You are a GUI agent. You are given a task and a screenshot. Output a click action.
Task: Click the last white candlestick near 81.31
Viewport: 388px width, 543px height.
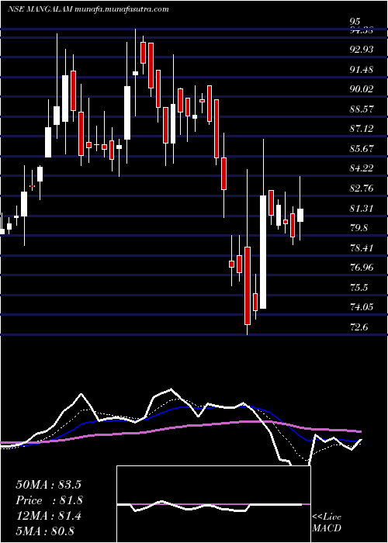click(x=300, y=215)
